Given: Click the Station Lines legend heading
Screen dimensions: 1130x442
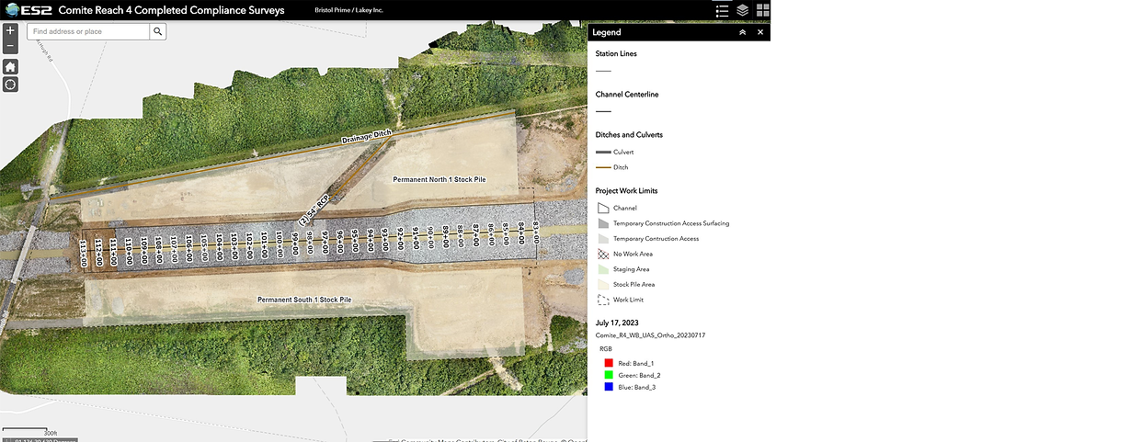Looking at the screenshot, I should (x=616, y=53).
